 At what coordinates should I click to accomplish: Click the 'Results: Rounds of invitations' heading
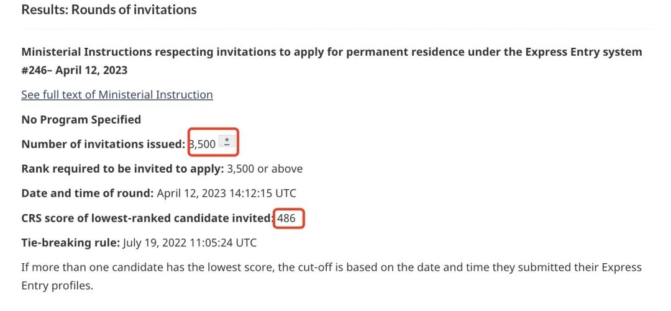click(x=109, y=10)
